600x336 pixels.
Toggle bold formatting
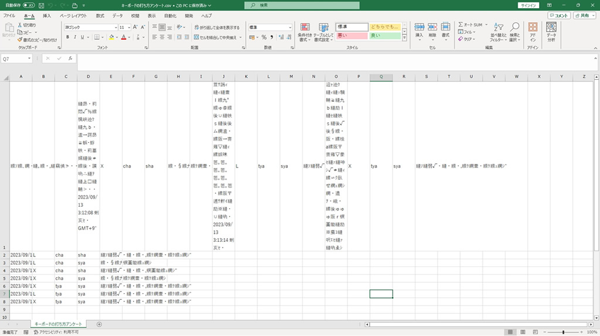(67, 37)
